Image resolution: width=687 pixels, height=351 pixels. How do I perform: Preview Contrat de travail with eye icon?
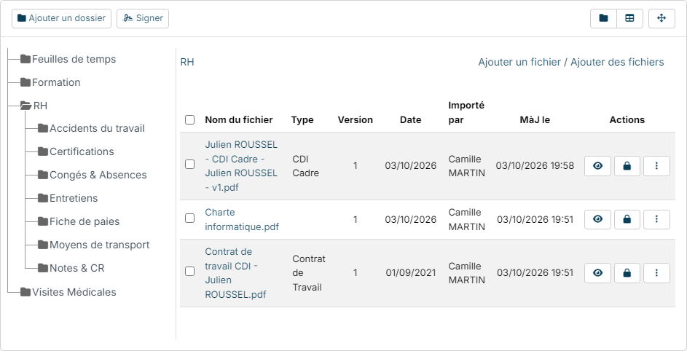click(597, 273)
